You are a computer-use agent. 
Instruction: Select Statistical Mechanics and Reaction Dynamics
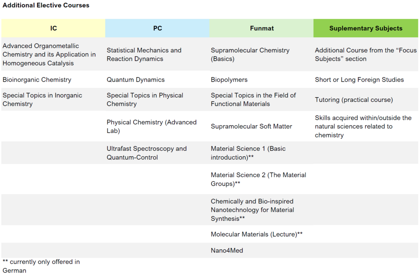point(144,54)
